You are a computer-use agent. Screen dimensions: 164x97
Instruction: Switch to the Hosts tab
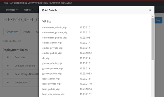27,32
